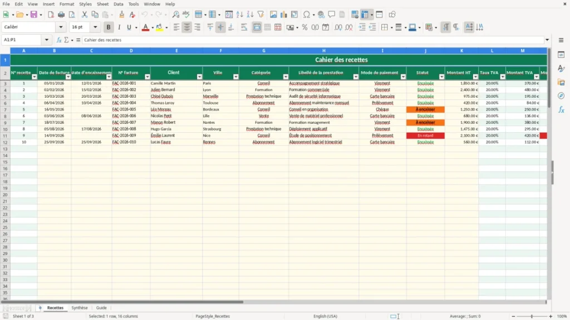Screen dimensions: 570x320
Task: Open the Name Box dropdown arrow
Action: (47, 40)
